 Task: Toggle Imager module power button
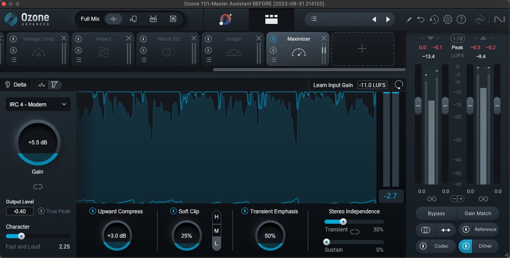coord(209,39)
